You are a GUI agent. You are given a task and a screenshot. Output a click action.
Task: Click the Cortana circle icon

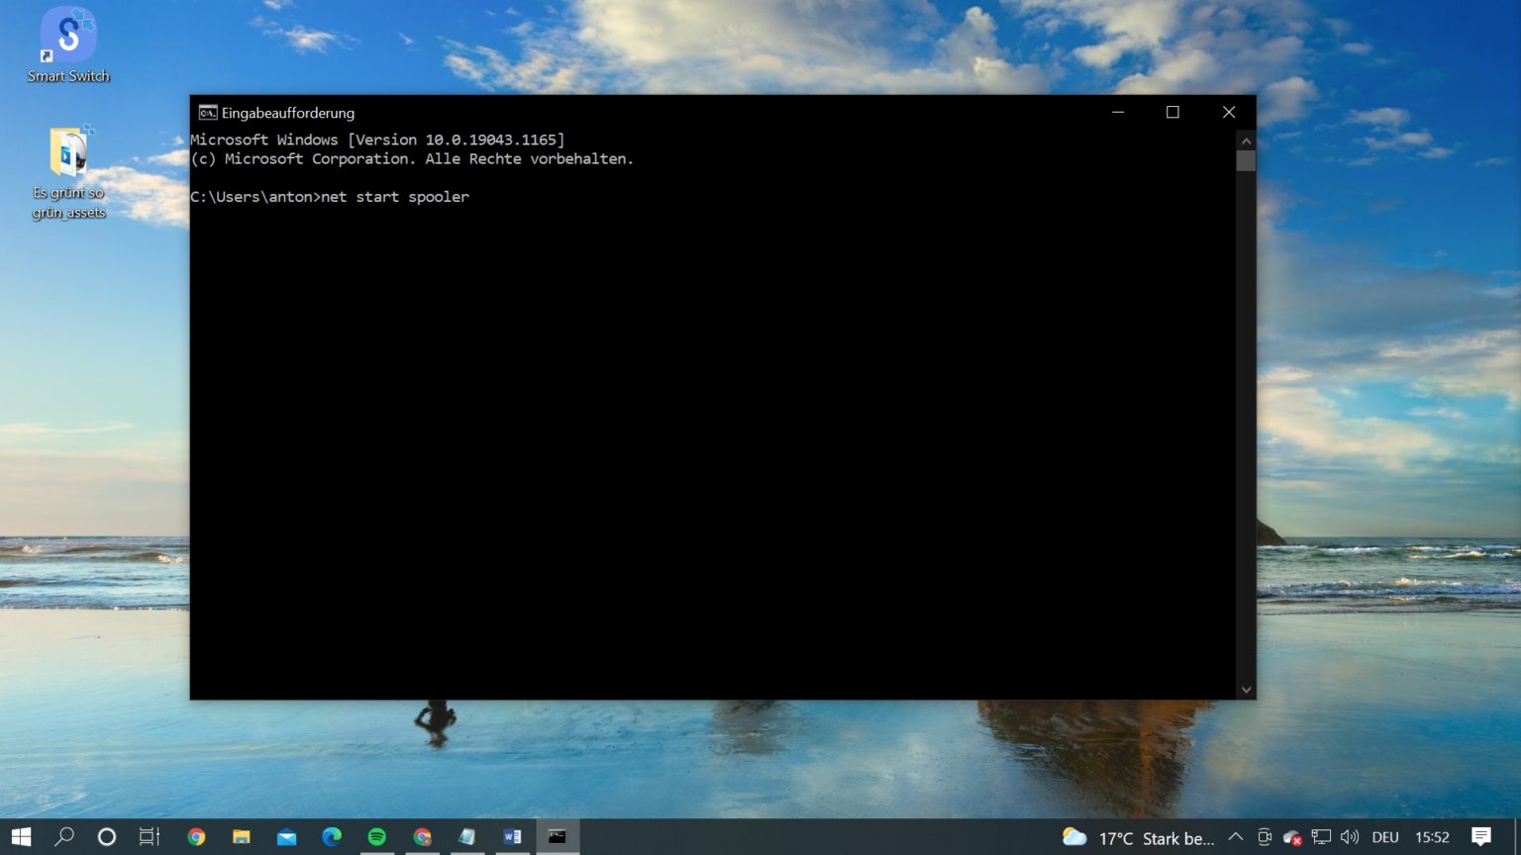[107, 837]
